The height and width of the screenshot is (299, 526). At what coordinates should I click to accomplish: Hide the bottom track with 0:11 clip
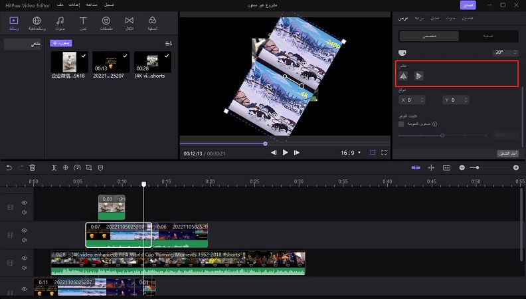pos(24,288)
